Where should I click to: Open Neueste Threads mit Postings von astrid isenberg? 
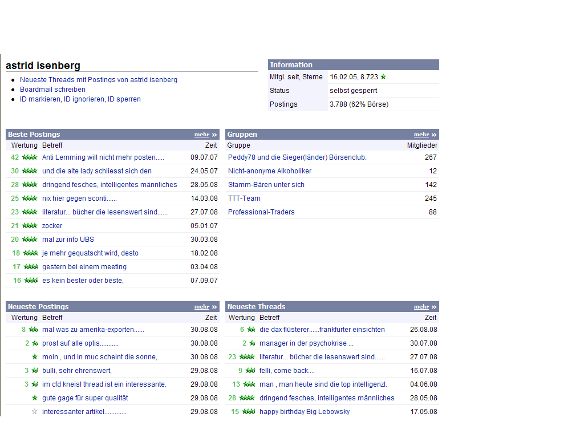(x=99, y=80)
